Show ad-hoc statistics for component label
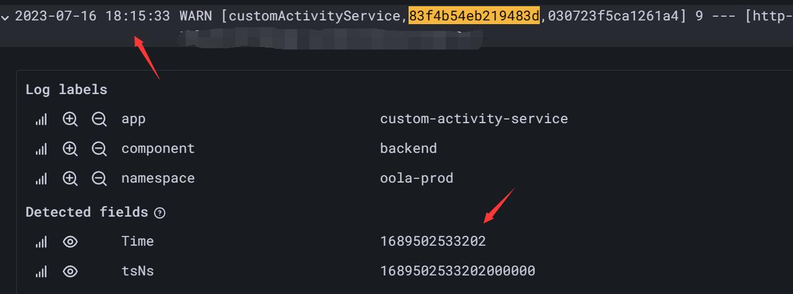 click(x=41, y=149)
